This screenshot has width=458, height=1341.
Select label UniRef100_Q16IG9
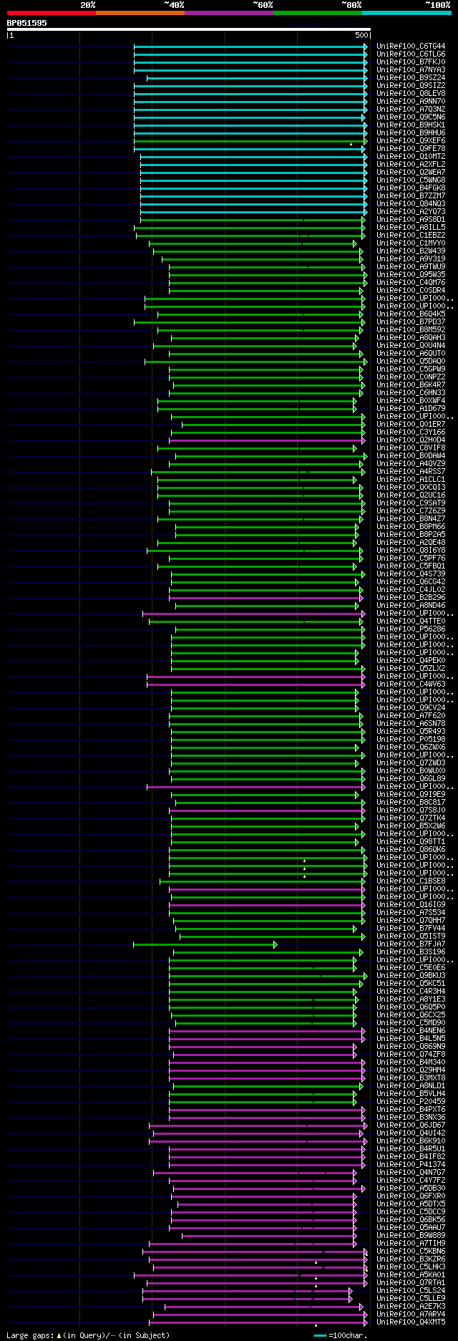pos(411,905)
